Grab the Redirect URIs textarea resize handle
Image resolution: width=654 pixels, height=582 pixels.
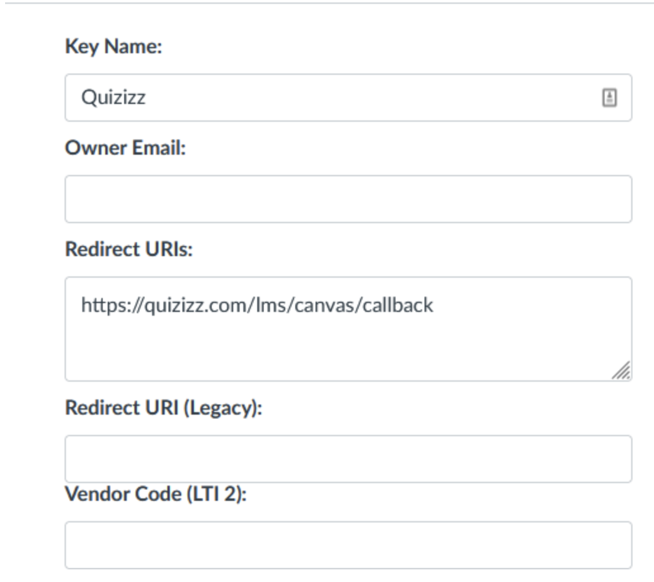point(622,370)
